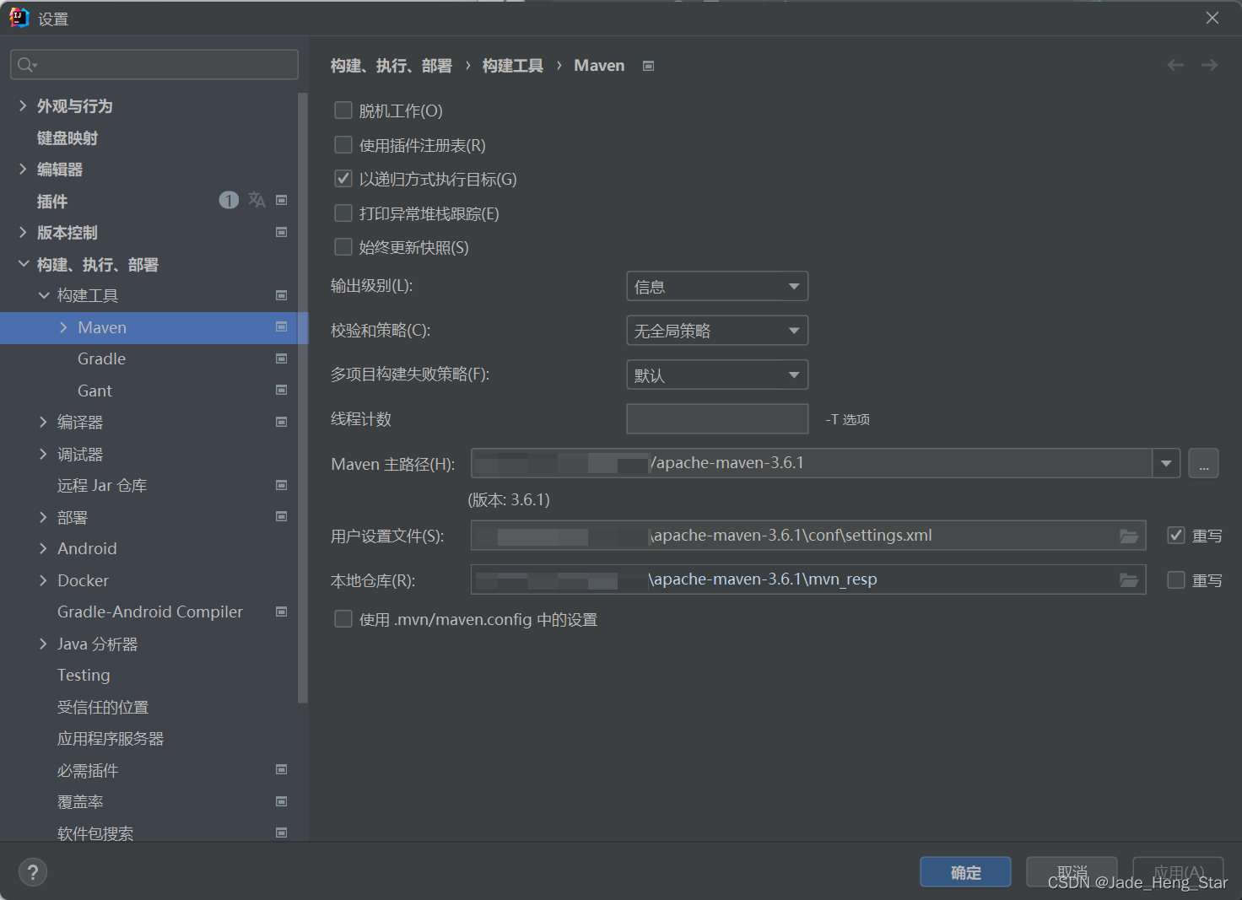Screen dimensions: 1242x900
Task: Click 应用(A) button
Action: 1178,872
